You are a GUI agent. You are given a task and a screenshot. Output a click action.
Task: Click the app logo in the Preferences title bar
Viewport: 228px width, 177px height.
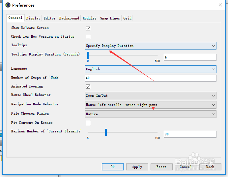(x=8, y=5)
